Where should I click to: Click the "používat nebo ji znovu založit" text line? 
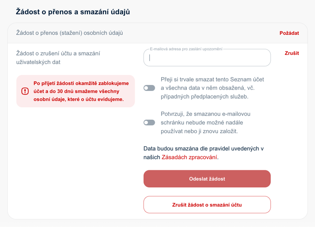coord(199,131)
